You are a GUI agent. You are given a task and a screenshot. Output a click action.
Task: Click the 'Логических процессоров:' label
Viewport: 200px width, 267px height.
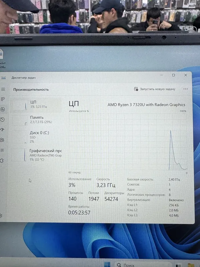click(146, 195)
